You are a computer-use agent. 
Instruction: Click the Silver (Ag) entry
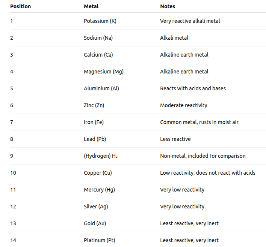pos(96,207)
